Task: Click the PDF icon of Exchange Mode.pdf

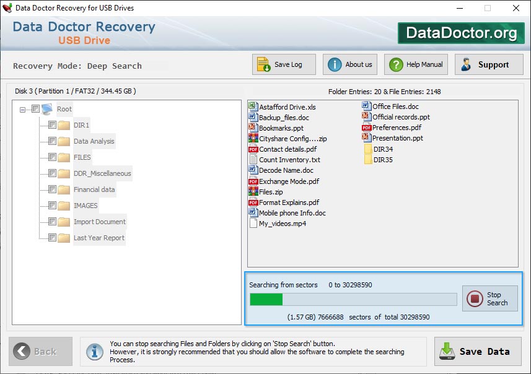Action: coord(253,181)
